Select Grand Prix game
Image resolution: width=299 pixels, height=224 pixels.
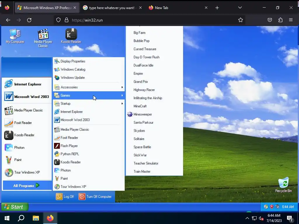(x=154, y=82)
